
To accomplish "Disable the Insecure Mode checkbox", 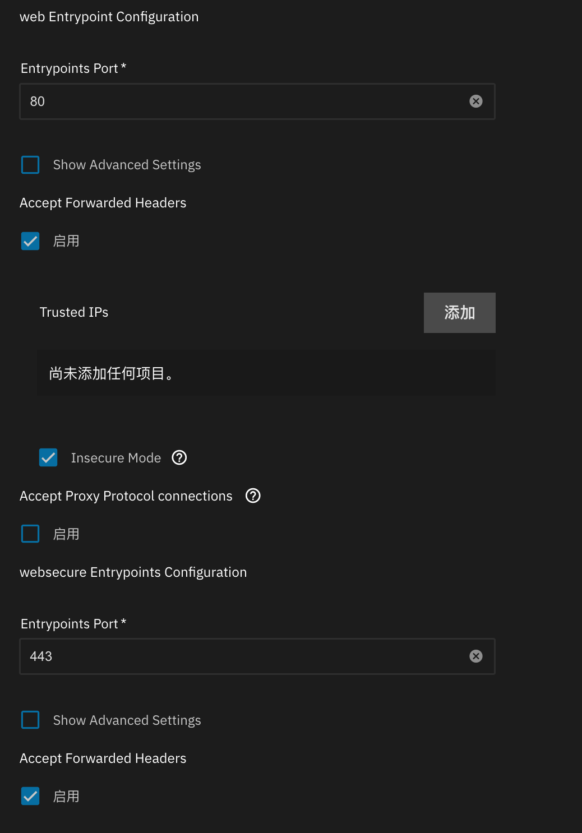I will [x=48, y=458].
